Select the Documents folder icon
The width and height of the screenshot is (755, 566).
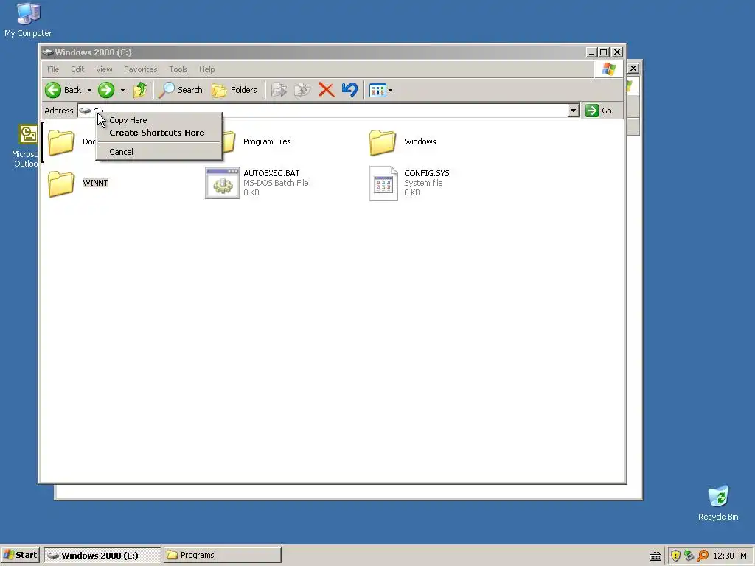point(61,142)
